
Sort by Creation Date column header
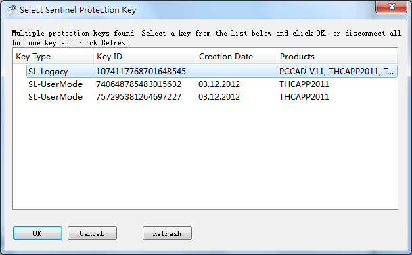tap(236, 57)
